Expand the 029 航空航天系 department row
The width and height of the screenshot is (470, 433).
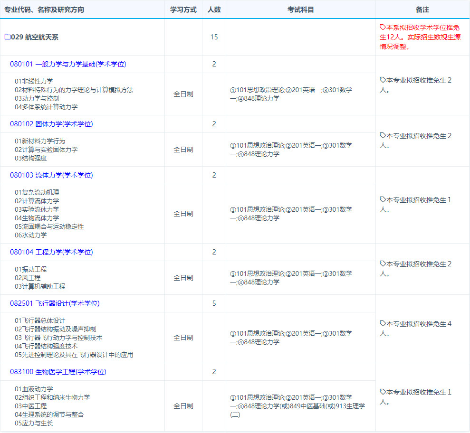pos(35,37)
